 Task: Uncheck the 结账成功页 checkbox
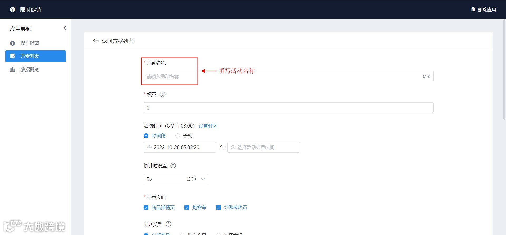pos(218,208)
